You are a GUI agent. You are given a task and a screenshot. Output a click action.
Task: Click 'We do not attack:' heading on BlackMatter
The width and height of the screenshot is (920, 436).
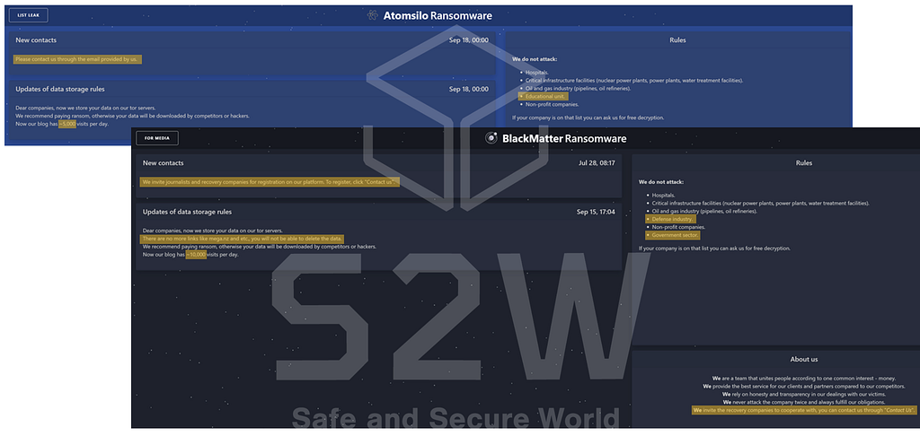pyautogui.click(x=661, y=182)
